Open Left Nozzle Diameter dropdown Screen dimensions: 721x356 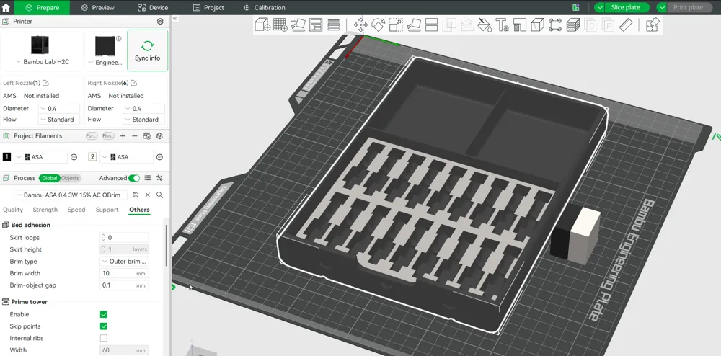59,109
